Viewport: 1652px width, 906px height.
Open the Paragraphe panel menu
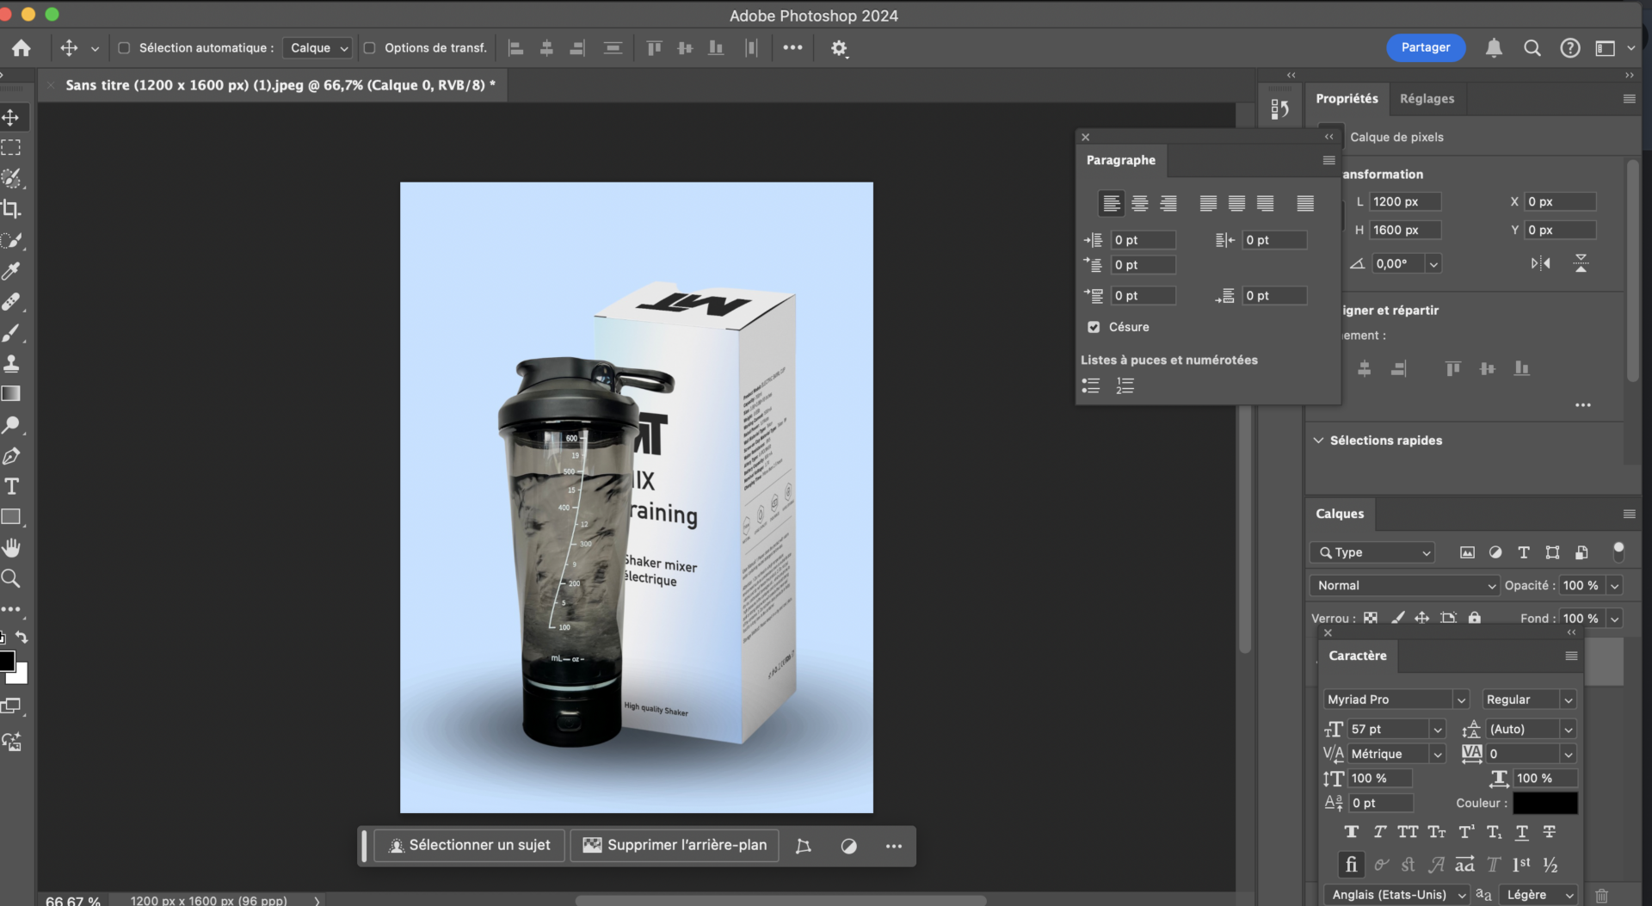point(1328,160)
